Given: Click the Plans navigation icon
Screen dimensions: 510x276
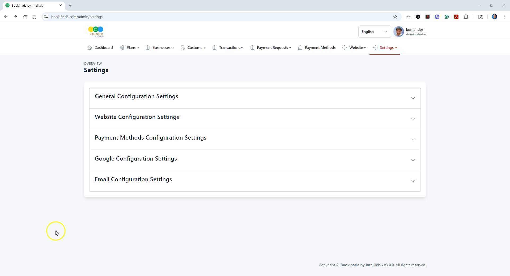Looking at the screenshot, I should [x=122, y=48].
